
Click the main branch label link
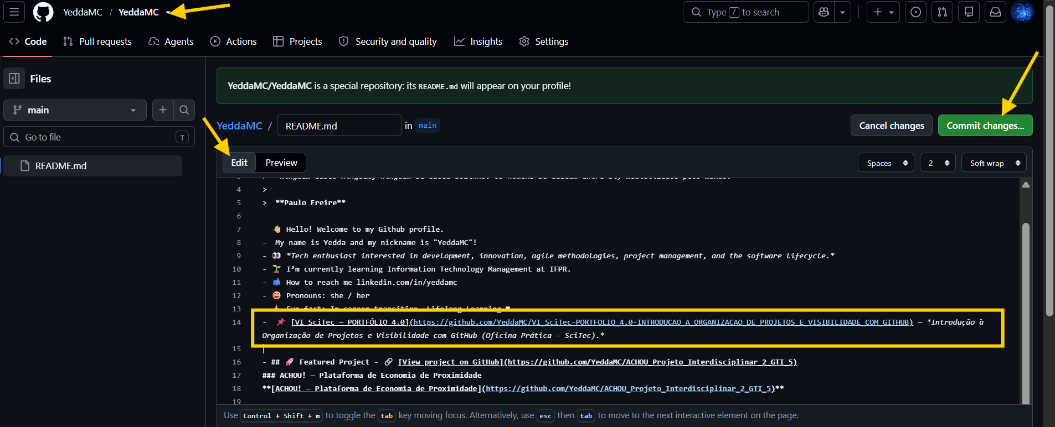pos(428,126)
